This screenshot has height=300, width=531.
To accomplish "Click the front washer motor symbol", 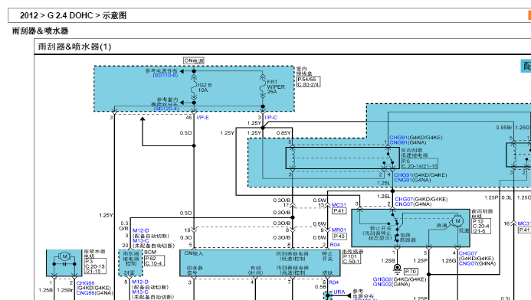I will (64, 256).
